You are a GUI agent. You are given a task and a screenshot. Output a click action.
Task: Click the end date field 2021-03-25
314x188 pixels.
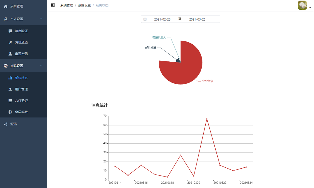pos(197,19)
